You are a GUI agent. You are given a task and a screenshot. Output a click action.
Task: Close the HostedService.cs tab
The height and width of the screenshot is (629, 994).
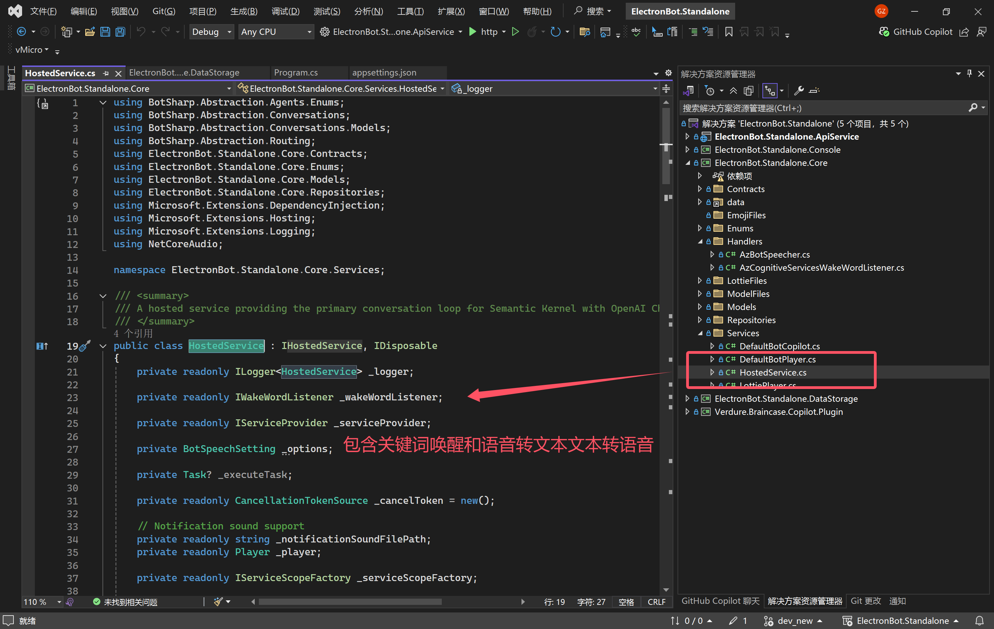pos(118,73)
